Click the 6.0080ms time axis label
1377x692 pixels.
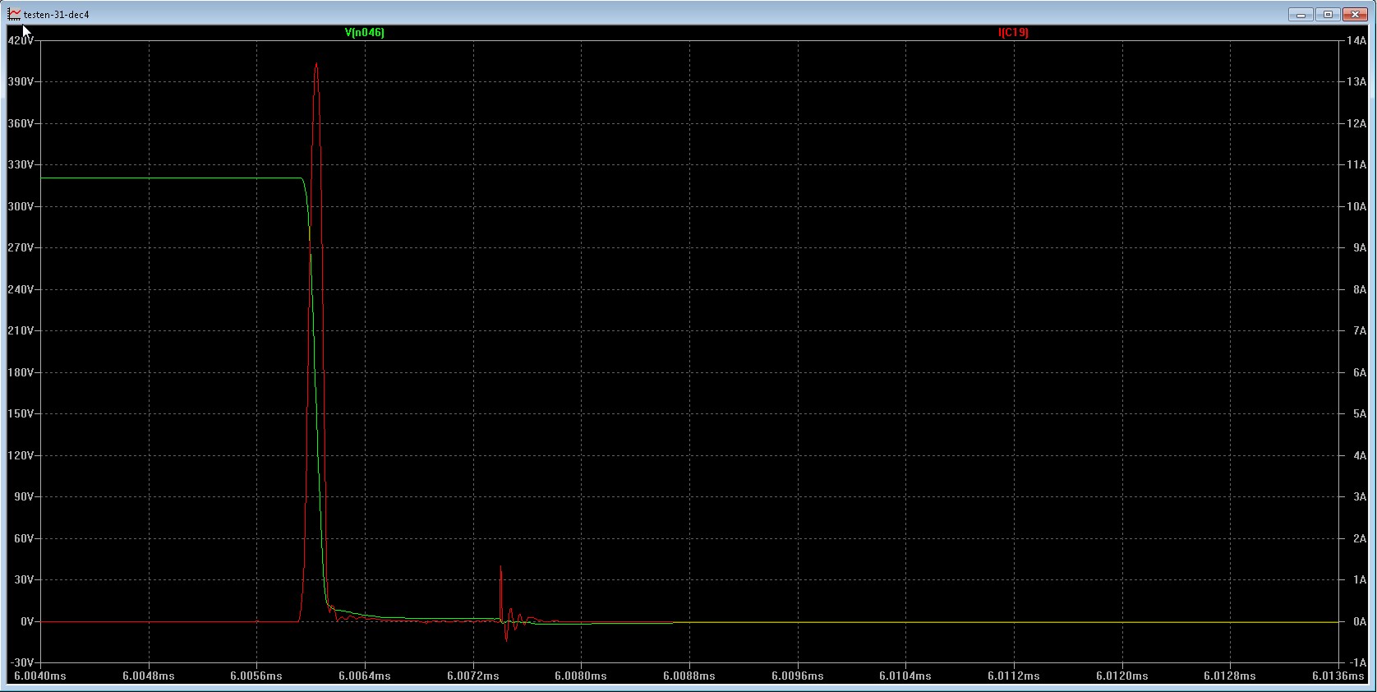pos(581,676)
